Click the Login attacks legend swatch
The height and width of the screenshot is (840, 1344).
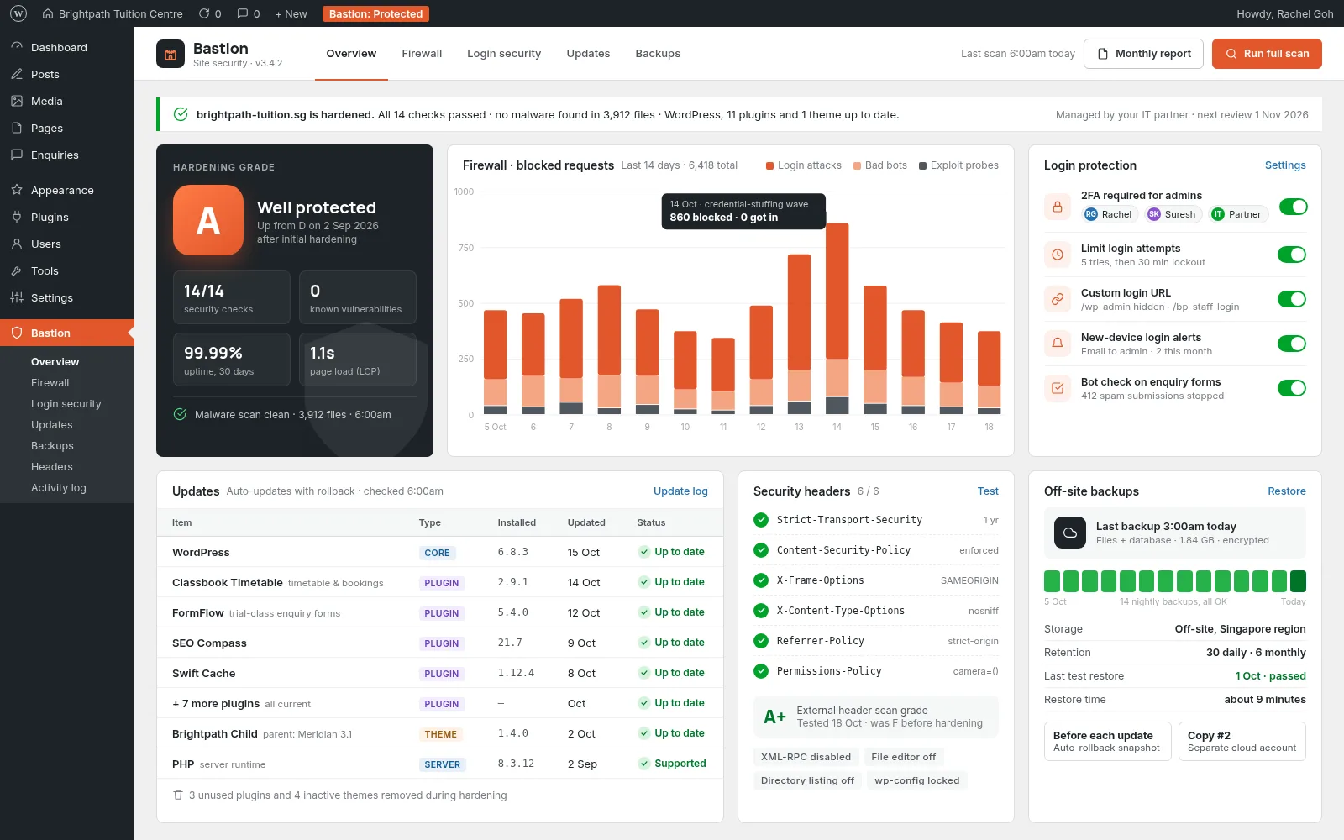tap(769, 165)
